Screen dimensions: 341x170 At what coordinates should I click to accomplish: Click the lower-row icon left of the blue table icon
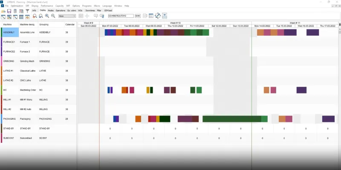15,17
